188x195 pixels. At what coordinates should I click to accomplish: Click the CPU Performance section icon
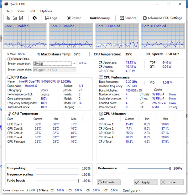[101, 77]
